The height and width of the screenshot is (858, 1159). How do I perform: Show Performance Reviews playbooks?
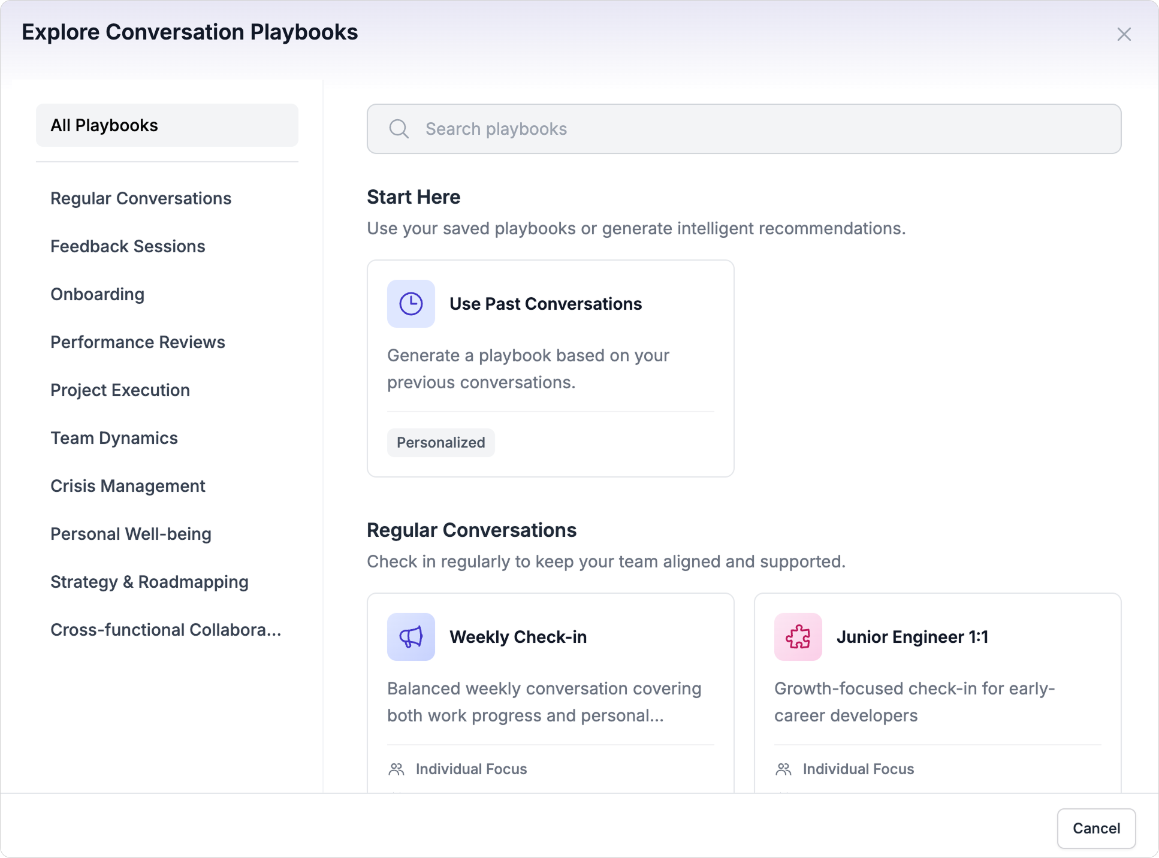[x=138, y=342]
